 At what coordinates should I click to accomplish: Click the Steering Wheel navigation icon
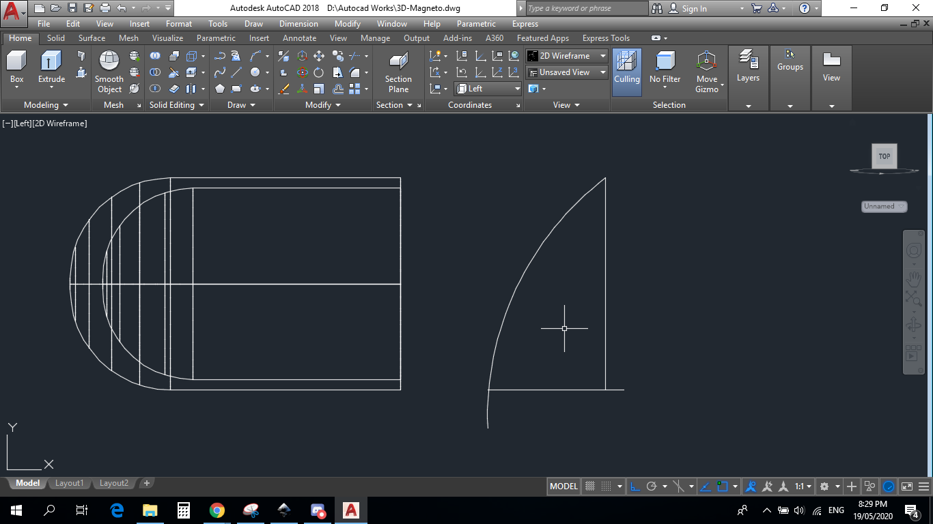point(914,251)
